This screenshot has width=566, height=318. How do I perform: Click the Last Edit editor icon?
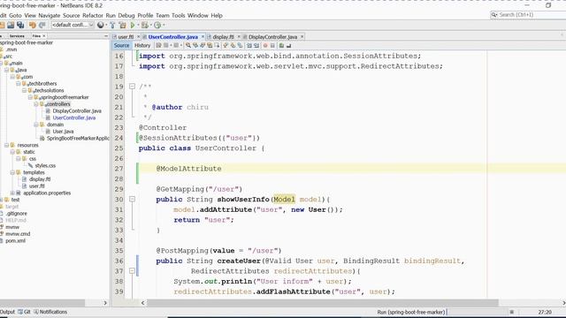coord(158,45)
